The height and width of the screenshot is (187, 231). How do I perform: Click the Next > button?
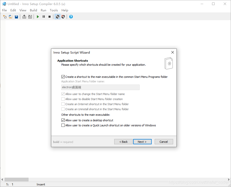tap(142, 142)
